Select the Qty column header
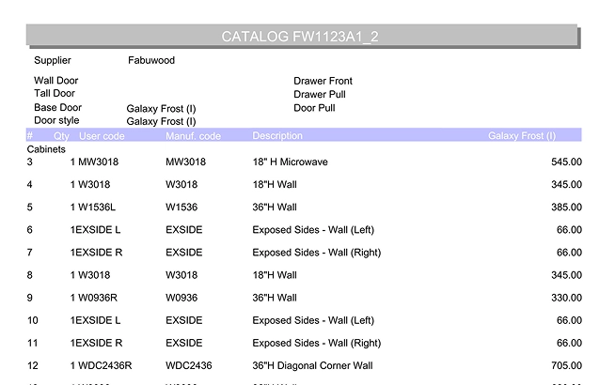Image resolution: width=615 pixels, height=385 pixels. click(61, 136)
